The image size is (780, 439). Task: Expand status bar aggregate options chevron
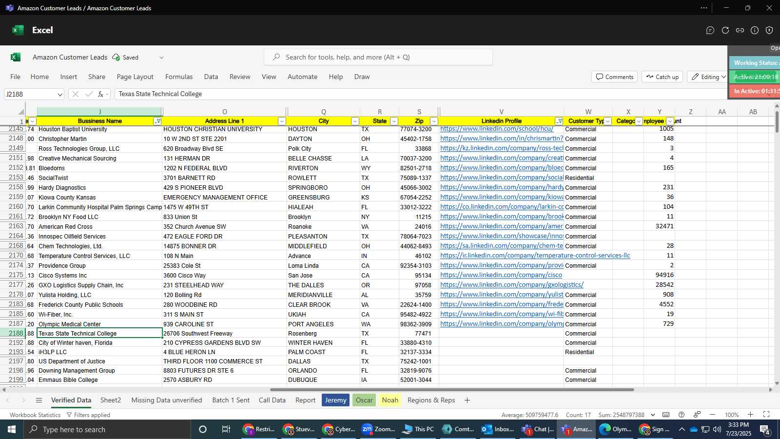click(653, 415)
